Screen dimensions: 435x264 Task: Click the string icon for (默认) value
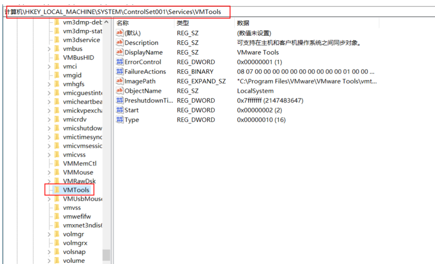120,33
